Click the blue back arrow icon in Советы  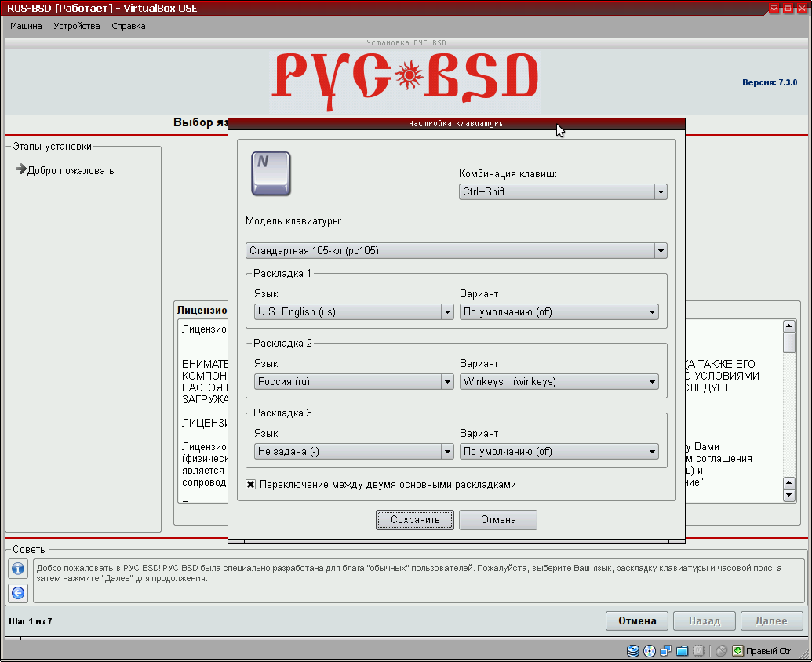(18, 593)
